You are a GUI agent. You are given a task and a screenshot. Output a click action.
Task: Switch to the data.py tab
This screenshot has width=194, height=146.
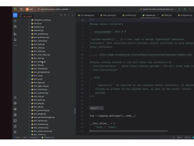click(x=166, y=15)
